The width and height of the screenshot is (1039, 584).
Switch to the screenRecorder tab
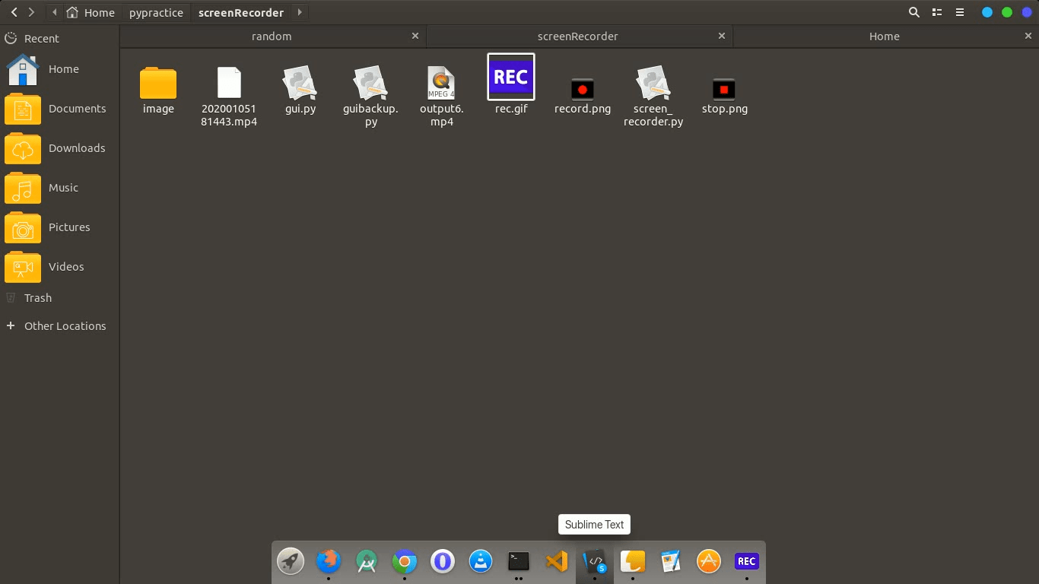pyautogui.click(x=577, y=36)
